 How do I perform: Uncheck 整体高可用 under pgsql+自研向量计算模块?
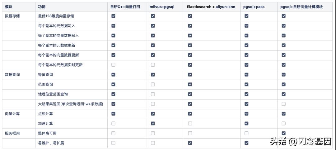283,133
